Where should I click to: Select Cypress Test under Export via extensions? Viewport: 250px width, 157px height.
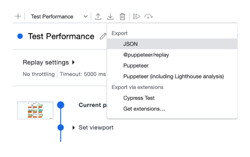(139, 98)
